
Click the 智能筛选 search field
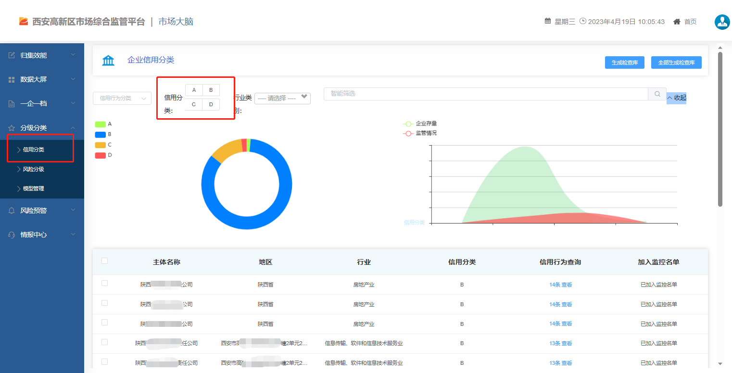point(486,94)
